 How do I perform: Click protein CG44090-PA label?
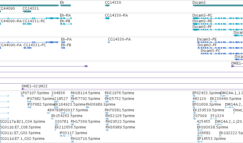point(11,45)
